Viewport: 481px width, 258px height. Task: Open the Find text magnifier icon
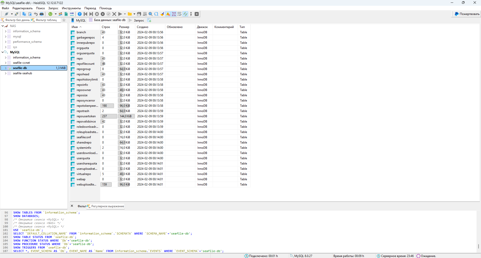[150, 14]
